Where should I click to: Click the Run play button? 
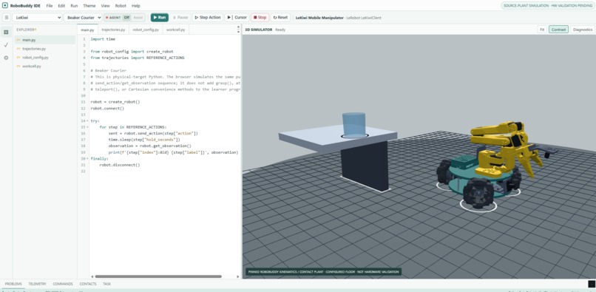[160, 18]
